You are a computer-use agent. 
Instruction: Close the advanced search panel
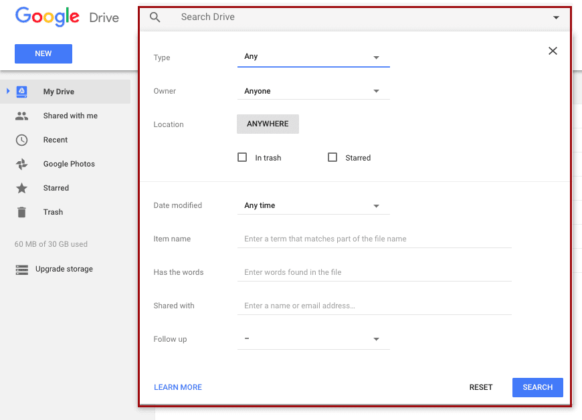pos(553,51)
